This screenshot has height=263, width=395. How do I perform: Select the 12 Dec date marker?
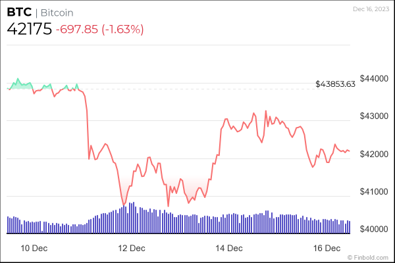tap(131, 248)
